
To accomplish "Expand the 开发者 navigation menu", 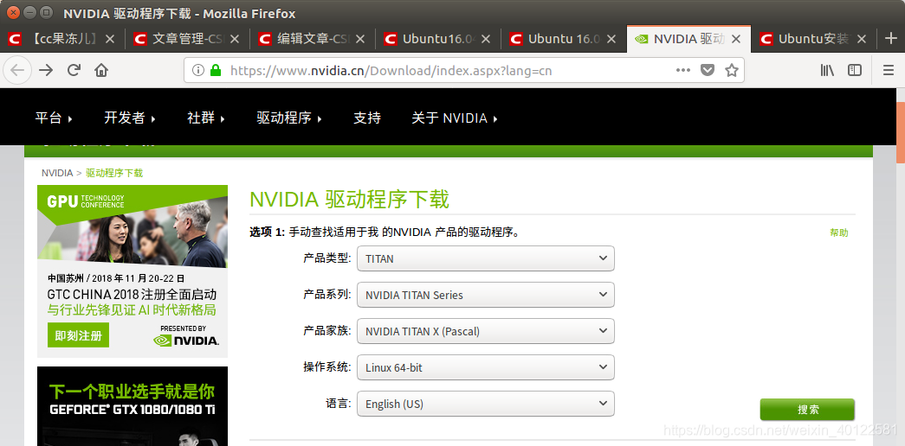I will pyautogui.click(x=130, y=118).
